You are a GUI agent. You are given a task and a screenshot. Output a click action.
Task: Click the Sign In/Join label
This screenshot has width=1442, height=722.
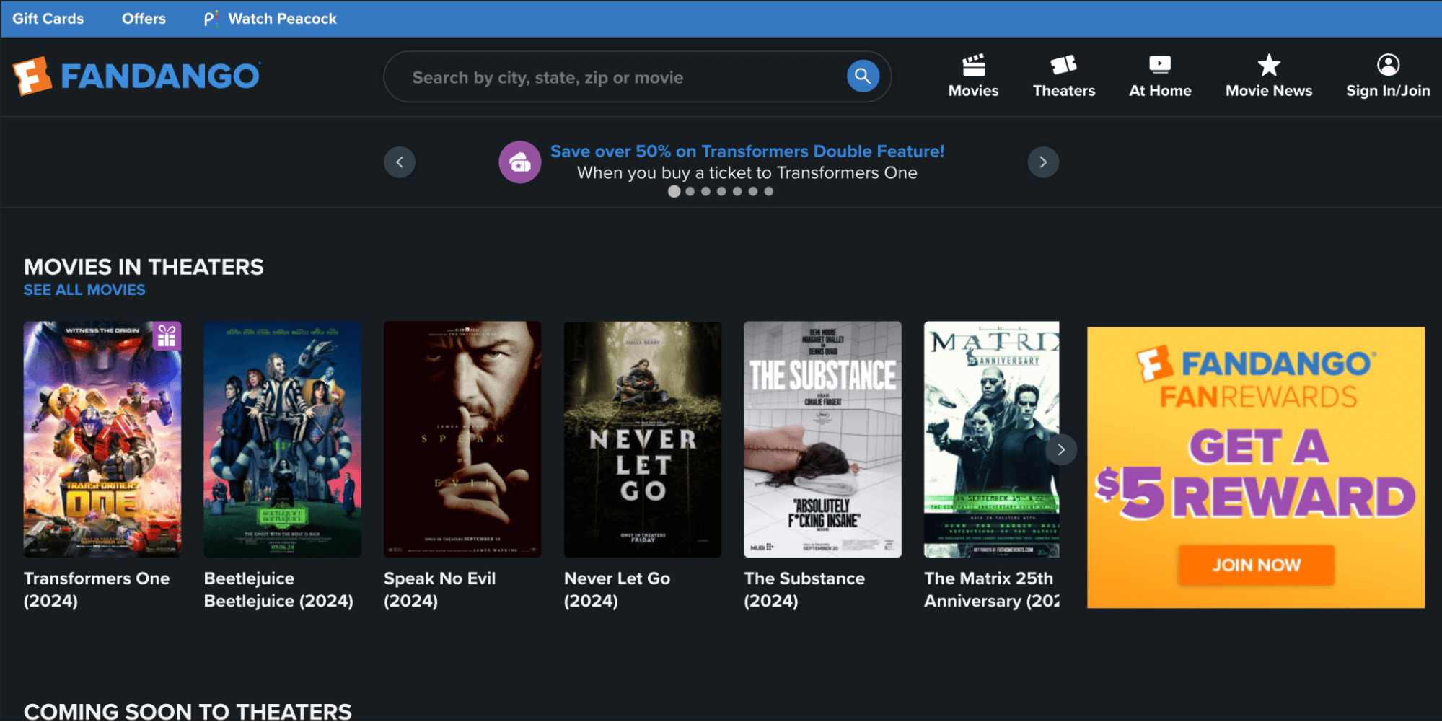click(x=1388, y=91)
